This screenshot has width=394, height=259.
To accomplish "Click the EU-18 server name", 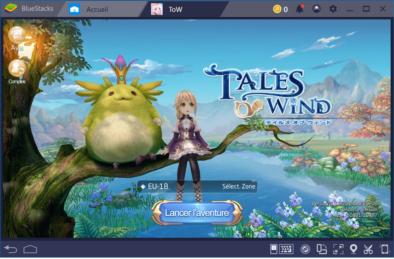I will (x=158, y=186).
